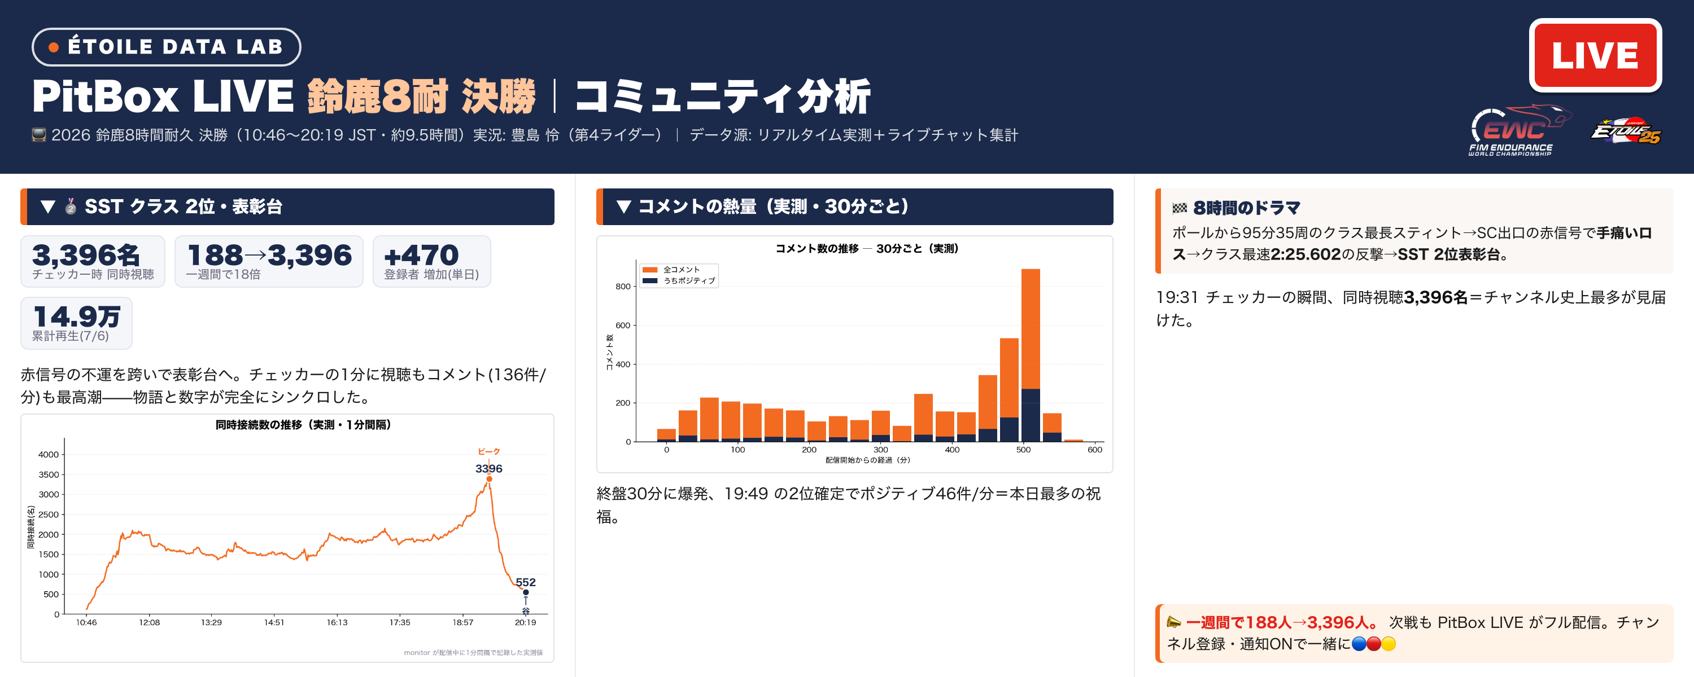Click the 8時間のドラマ heading

tap(1246, 208)
